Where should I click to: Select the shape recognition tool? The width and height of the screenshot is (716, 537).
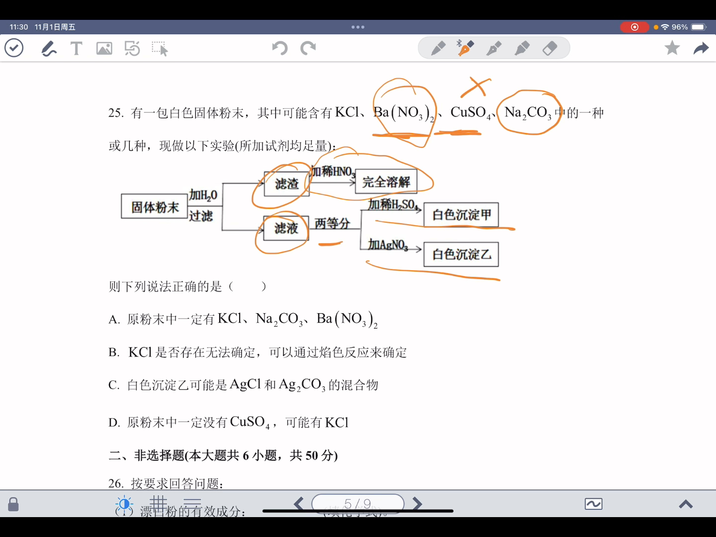tap(132, 49)
